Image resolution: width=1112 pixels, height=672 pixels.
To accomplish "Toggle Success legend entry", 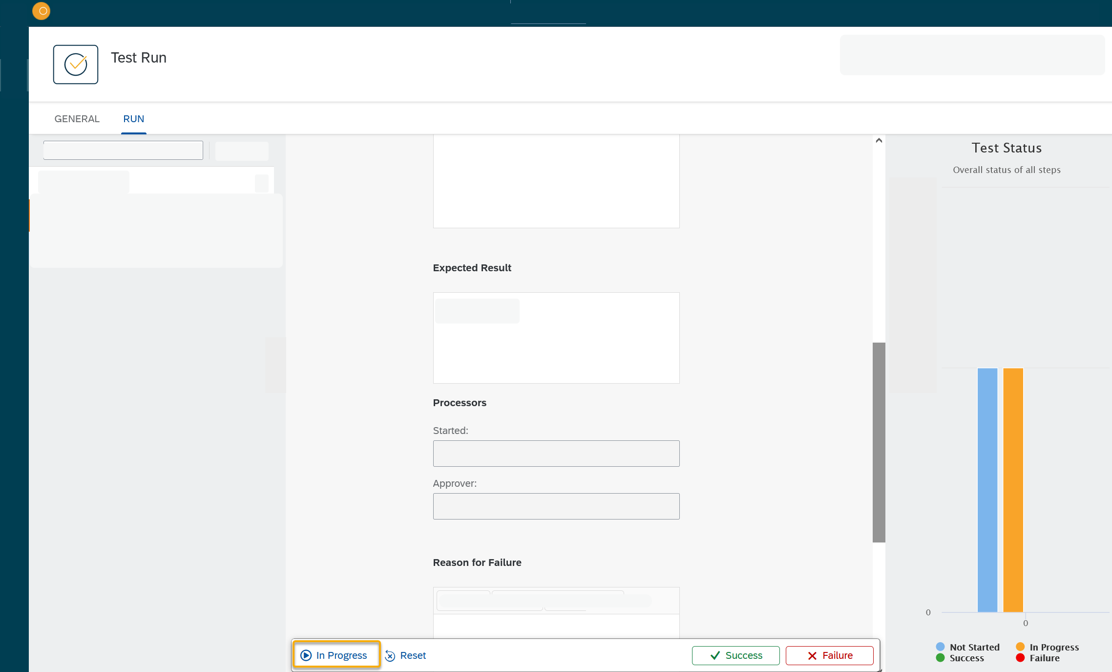I will tap(961, 658).
